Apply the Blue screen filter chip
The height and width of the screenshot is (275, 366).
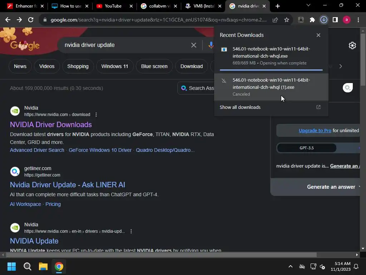pos(154,66)
